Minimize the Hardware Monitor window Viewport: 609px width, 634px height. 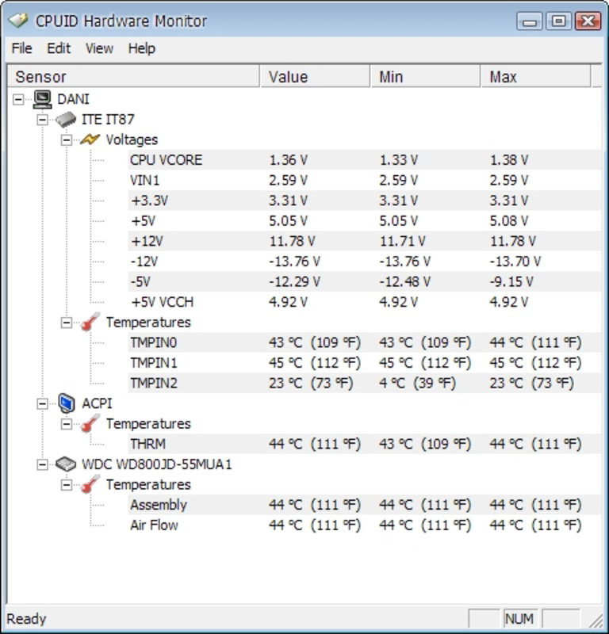click(530, 21)
